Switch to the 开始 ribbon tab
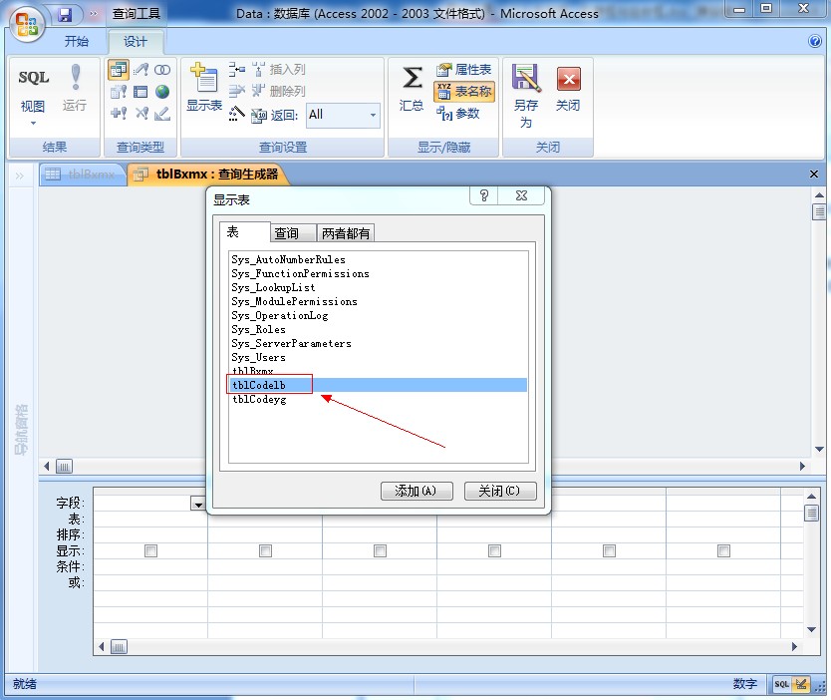 coord(77,41)
